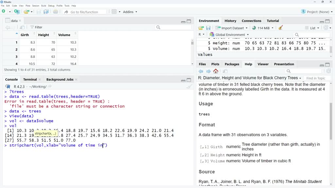335x188 pixels.
Task: Click the Help search field
Action: click(x=304, y=71)
